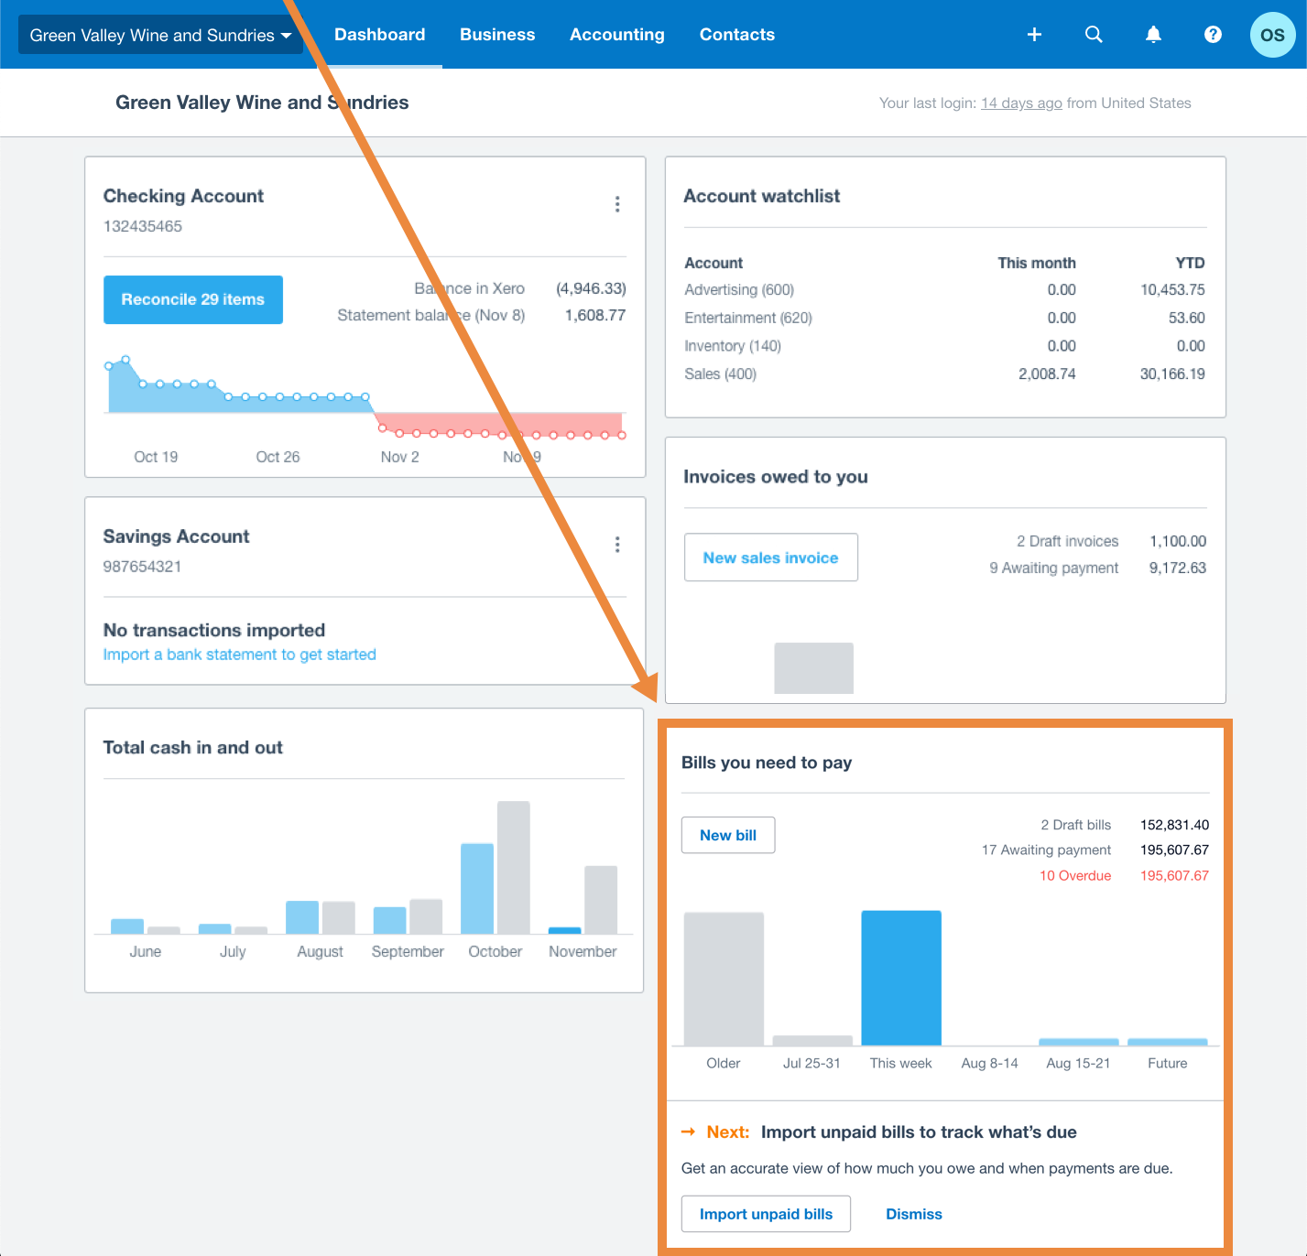
Task: Click Statement balance value 1,608.77
Action: click(595, 315)
